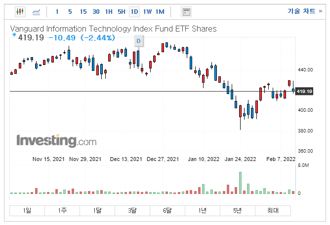The width and height of the screenshot is (330, 225).
Task: Select the 1M monthly interval
Action: (x=160, y=12)
